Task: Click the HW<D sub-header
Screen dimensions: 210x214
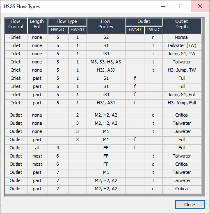Action: point(78,30)
